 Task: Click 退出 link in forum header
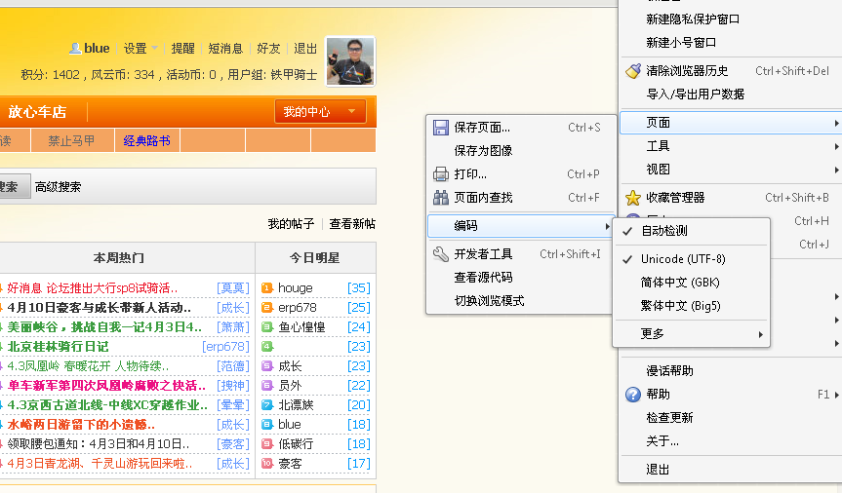tap(305, 49)
